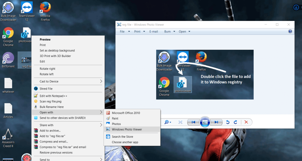Delete image with red X icon
Image resolution: width=302 pixels, height=161 pixels.
246,122
